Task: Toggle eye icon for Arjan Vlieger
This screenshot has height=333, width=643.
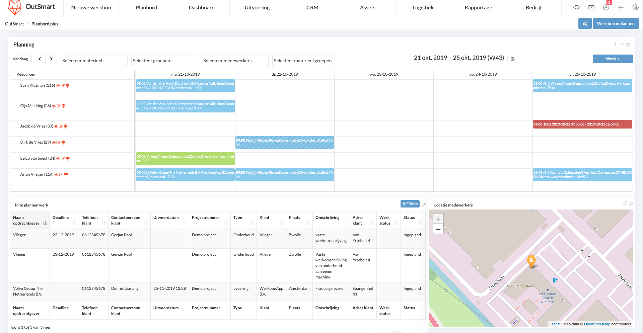Action: point(56,175)
